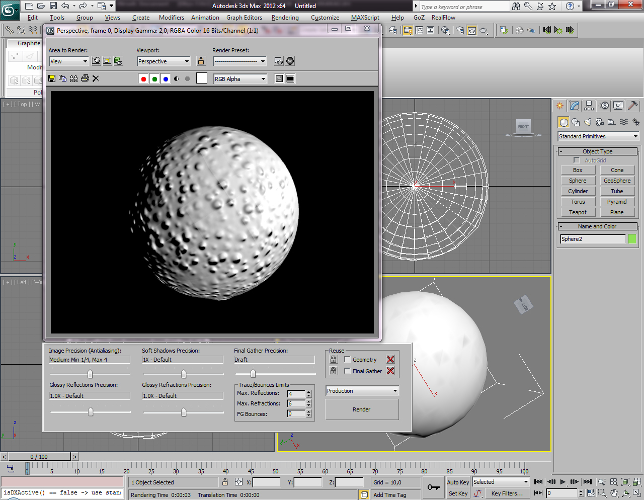The width and height of the screenshot is (644, 500).
Task: Clear the rendered frame with the X icon
Action: click(96, 78)
